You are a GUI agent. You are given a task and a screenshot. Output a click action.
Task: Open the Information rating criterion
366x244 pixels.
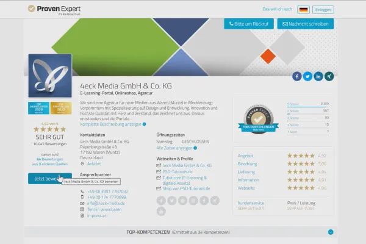click(x=248, y=180)
